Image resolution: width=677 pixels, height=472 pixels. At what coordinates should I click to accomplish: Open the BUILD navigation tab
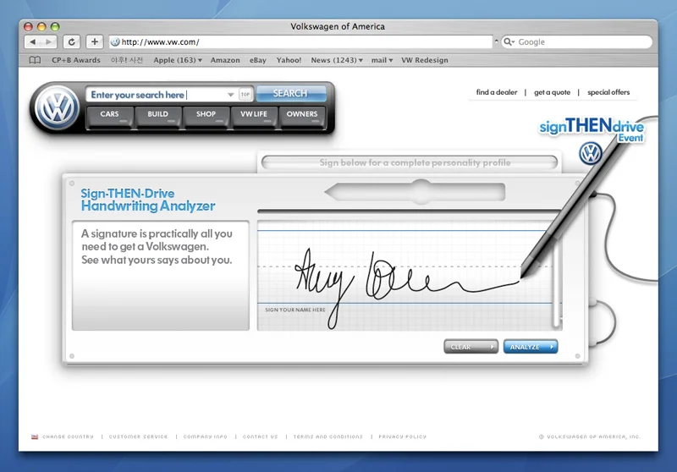tap(157, 117)
